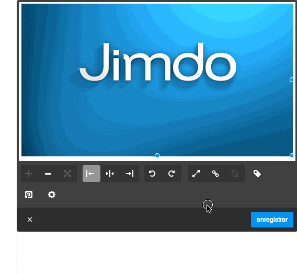
Task: Rotate image clockwise
Action: click(x=172, y=174)
